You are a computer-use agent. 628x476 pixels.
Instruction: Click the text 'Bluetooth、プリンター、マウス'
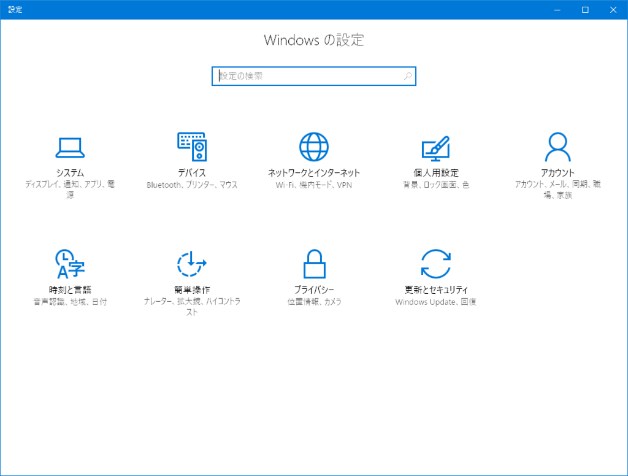192,185
